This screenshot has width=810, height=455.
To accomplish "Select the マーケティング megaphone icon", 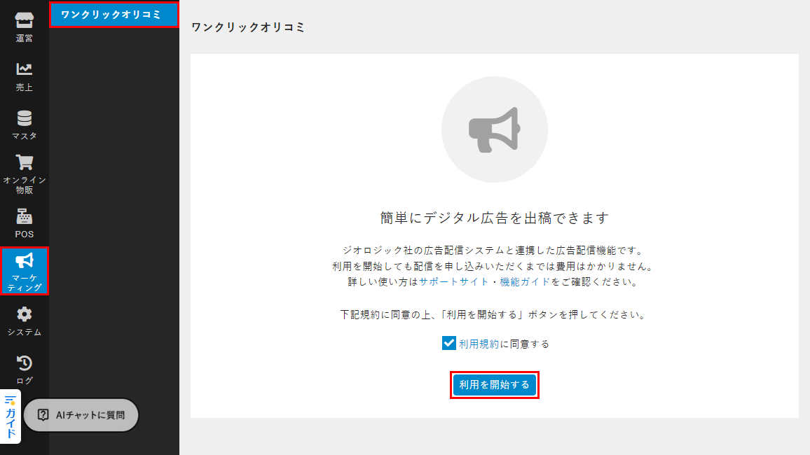I will point(25,271).
